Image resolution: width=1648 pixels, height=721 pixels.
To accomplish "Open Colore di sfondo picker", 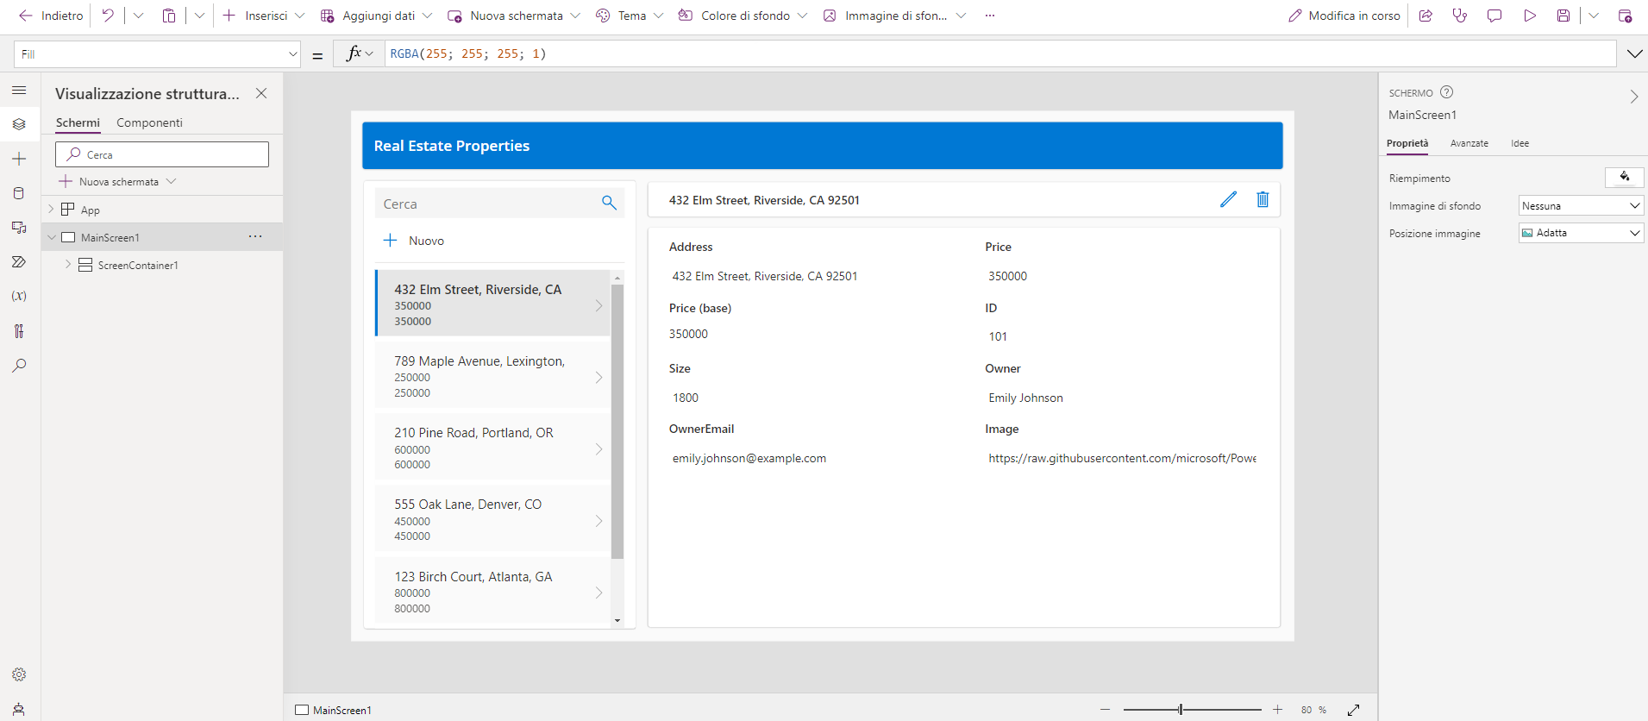I will pyautogui.click(x=743, y=16).
